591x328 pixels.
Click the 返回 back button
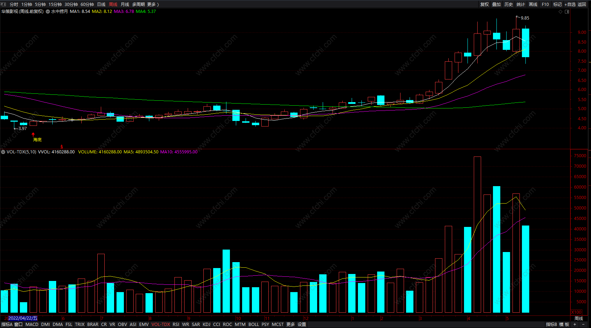coord(582,5)
